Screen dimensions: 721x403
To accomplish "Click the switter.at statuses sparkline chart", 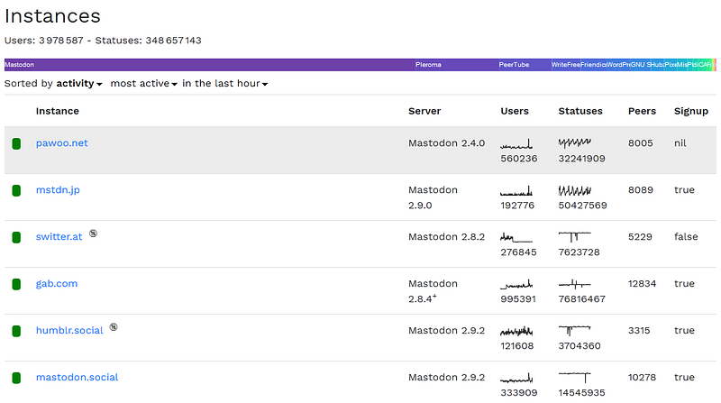I will pos(575,237).
